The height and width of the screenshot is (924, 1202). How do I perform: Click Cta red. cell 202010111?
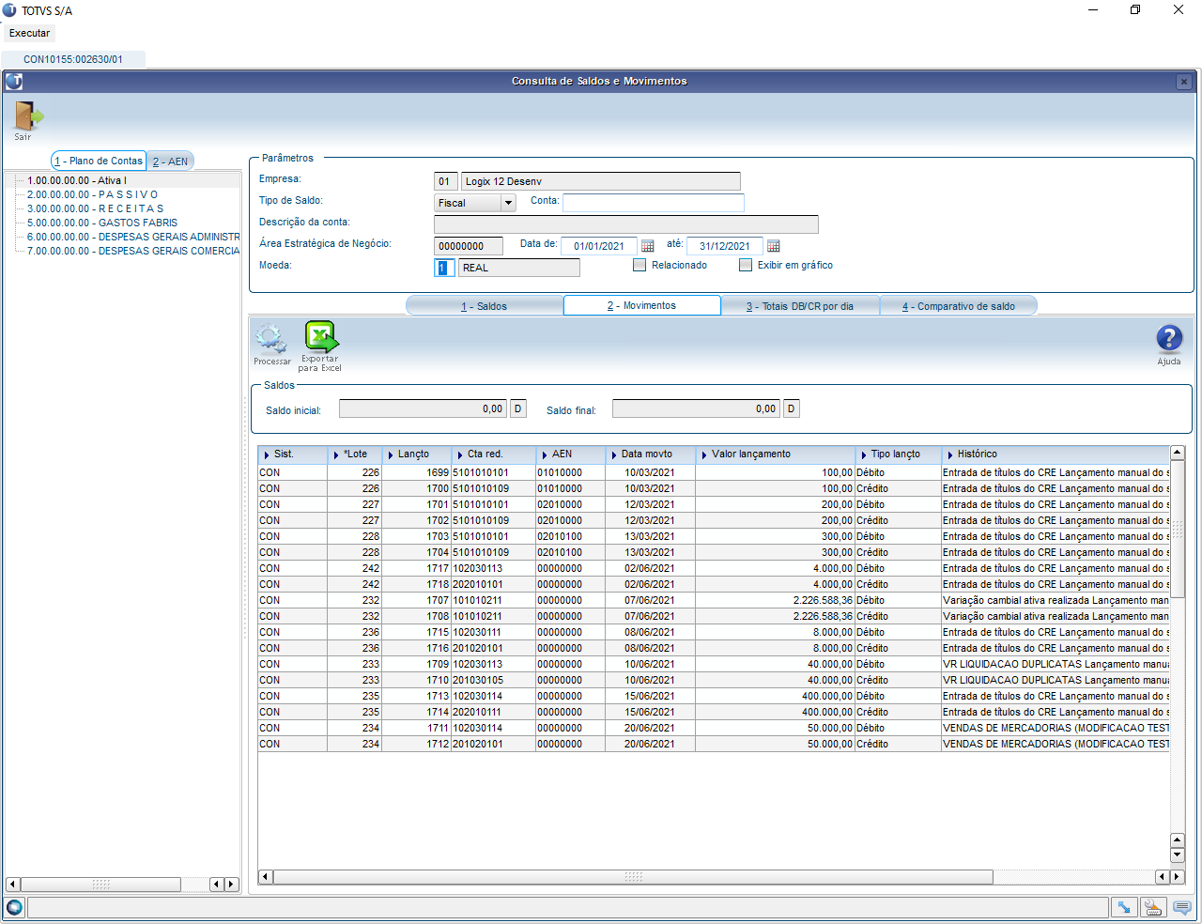coord(493,713)
